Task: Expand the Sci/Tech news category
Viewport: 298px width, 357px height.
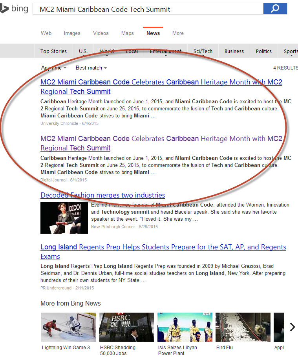Action: click(203, 51)
